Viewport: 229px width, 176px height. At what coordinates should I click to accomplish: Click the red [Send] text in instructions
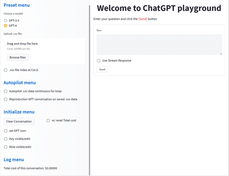143,19
